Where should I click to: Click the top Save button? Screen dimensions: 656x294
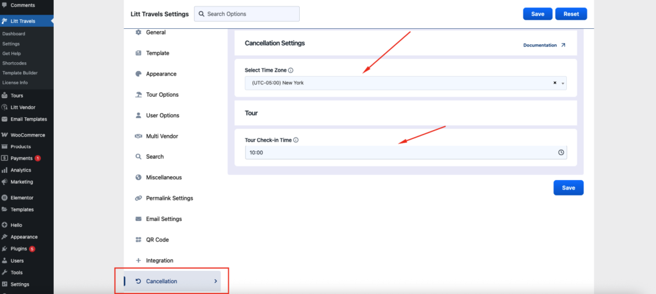tap(537, 14)
